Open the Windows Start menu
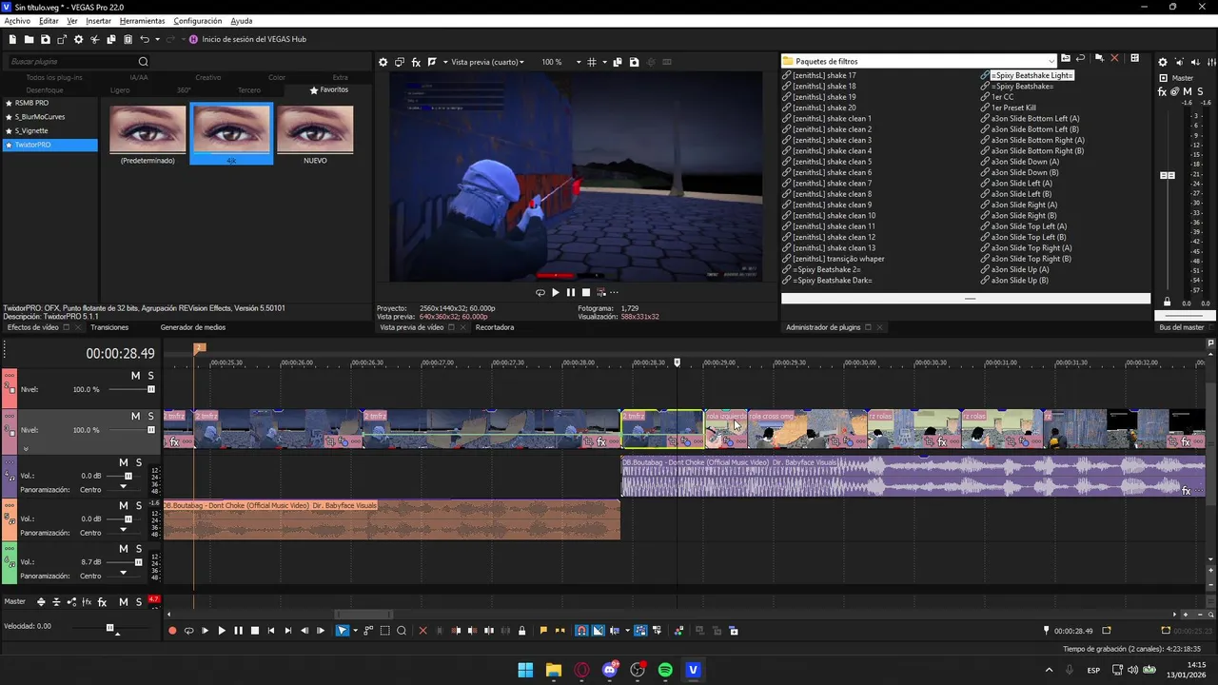 pos(525,670)
